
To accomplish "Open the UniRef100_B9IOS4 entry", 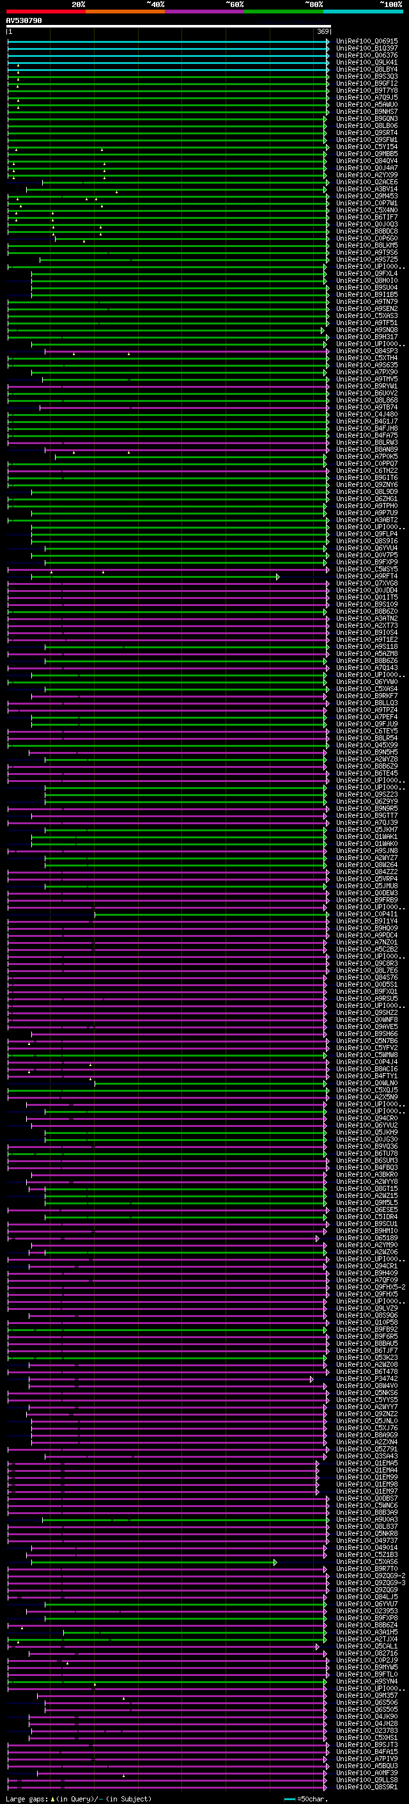I will coord(366,632).
